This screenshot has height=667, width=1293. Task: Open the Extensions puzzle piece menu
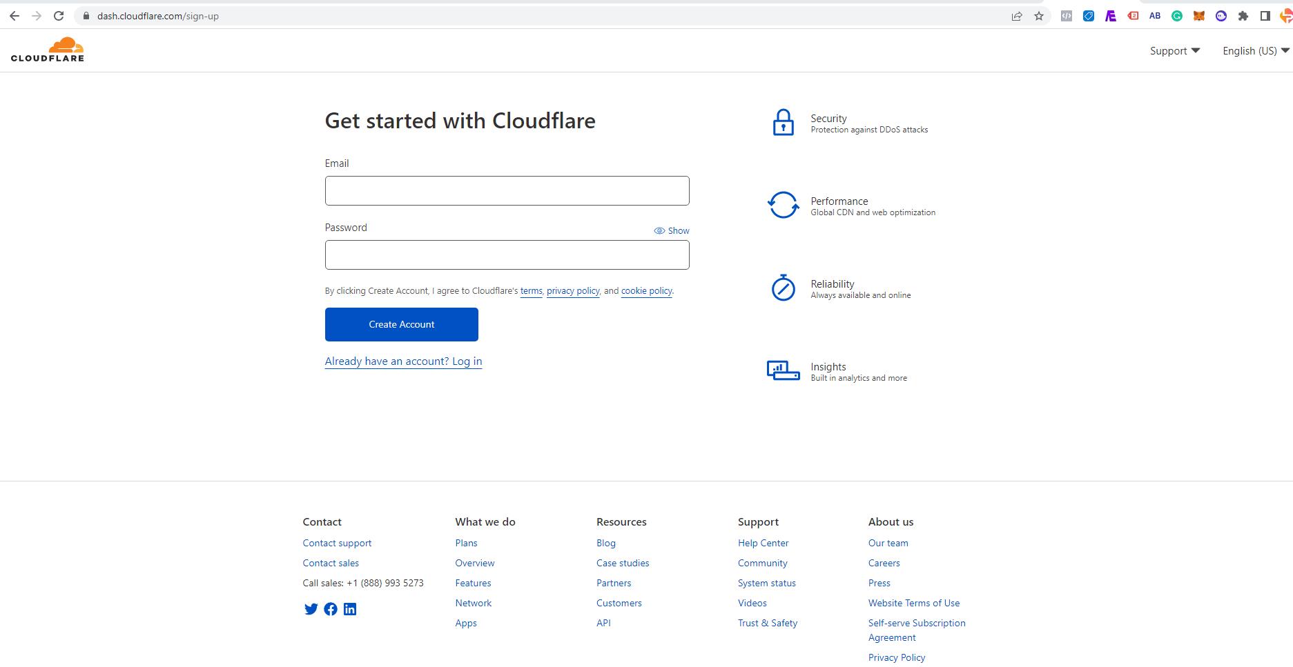pyautogui.click(x=1243, y=16)
